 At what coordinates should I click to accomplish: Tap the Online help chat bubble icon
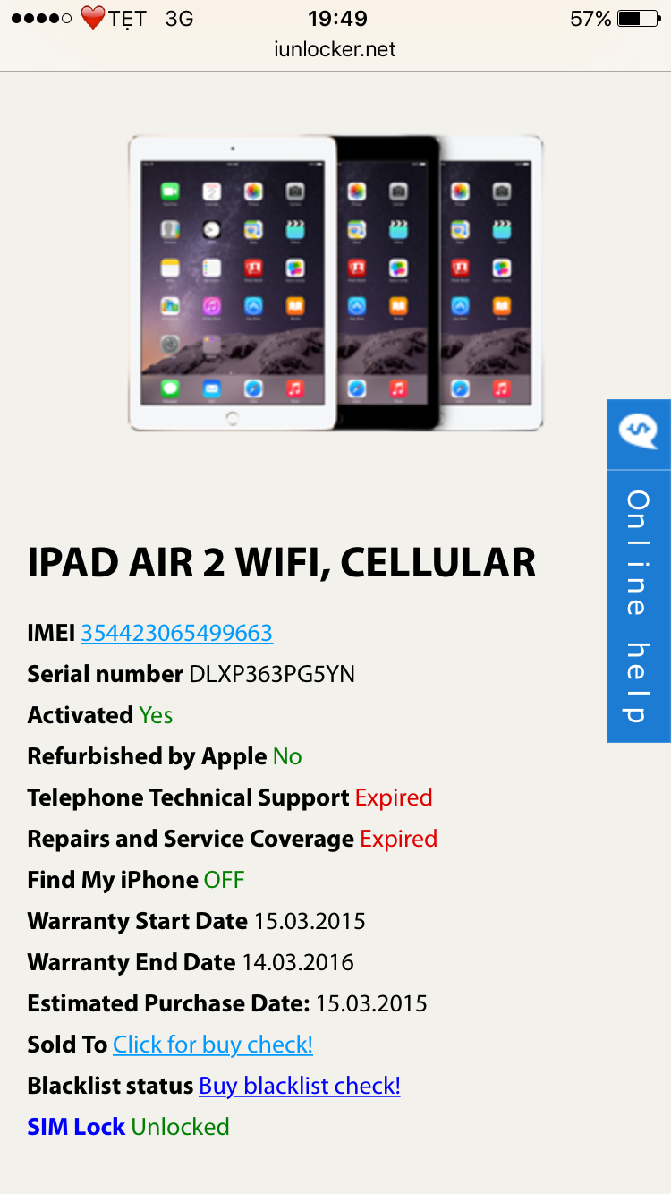point(639,432)
